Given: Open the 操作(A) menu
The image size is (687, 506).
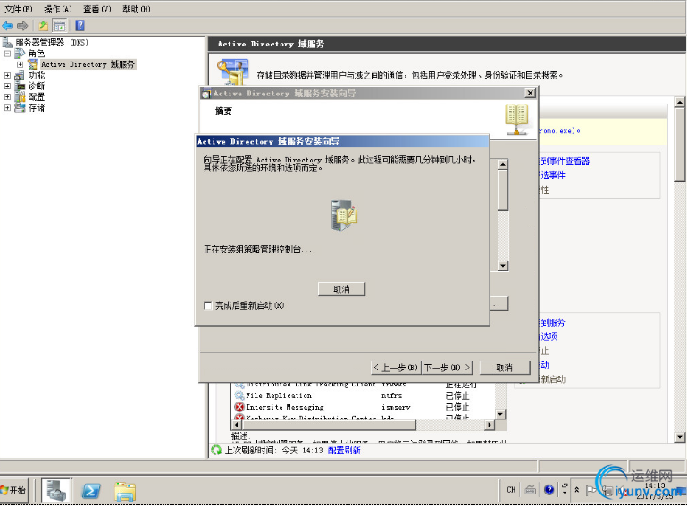Looking at the screenshot, I should coord(58,9).
